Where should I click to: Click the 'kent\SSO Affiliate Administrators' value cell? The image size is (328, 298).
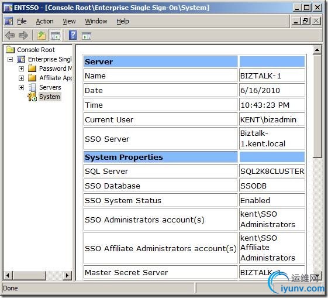click(x=272, y=248)
